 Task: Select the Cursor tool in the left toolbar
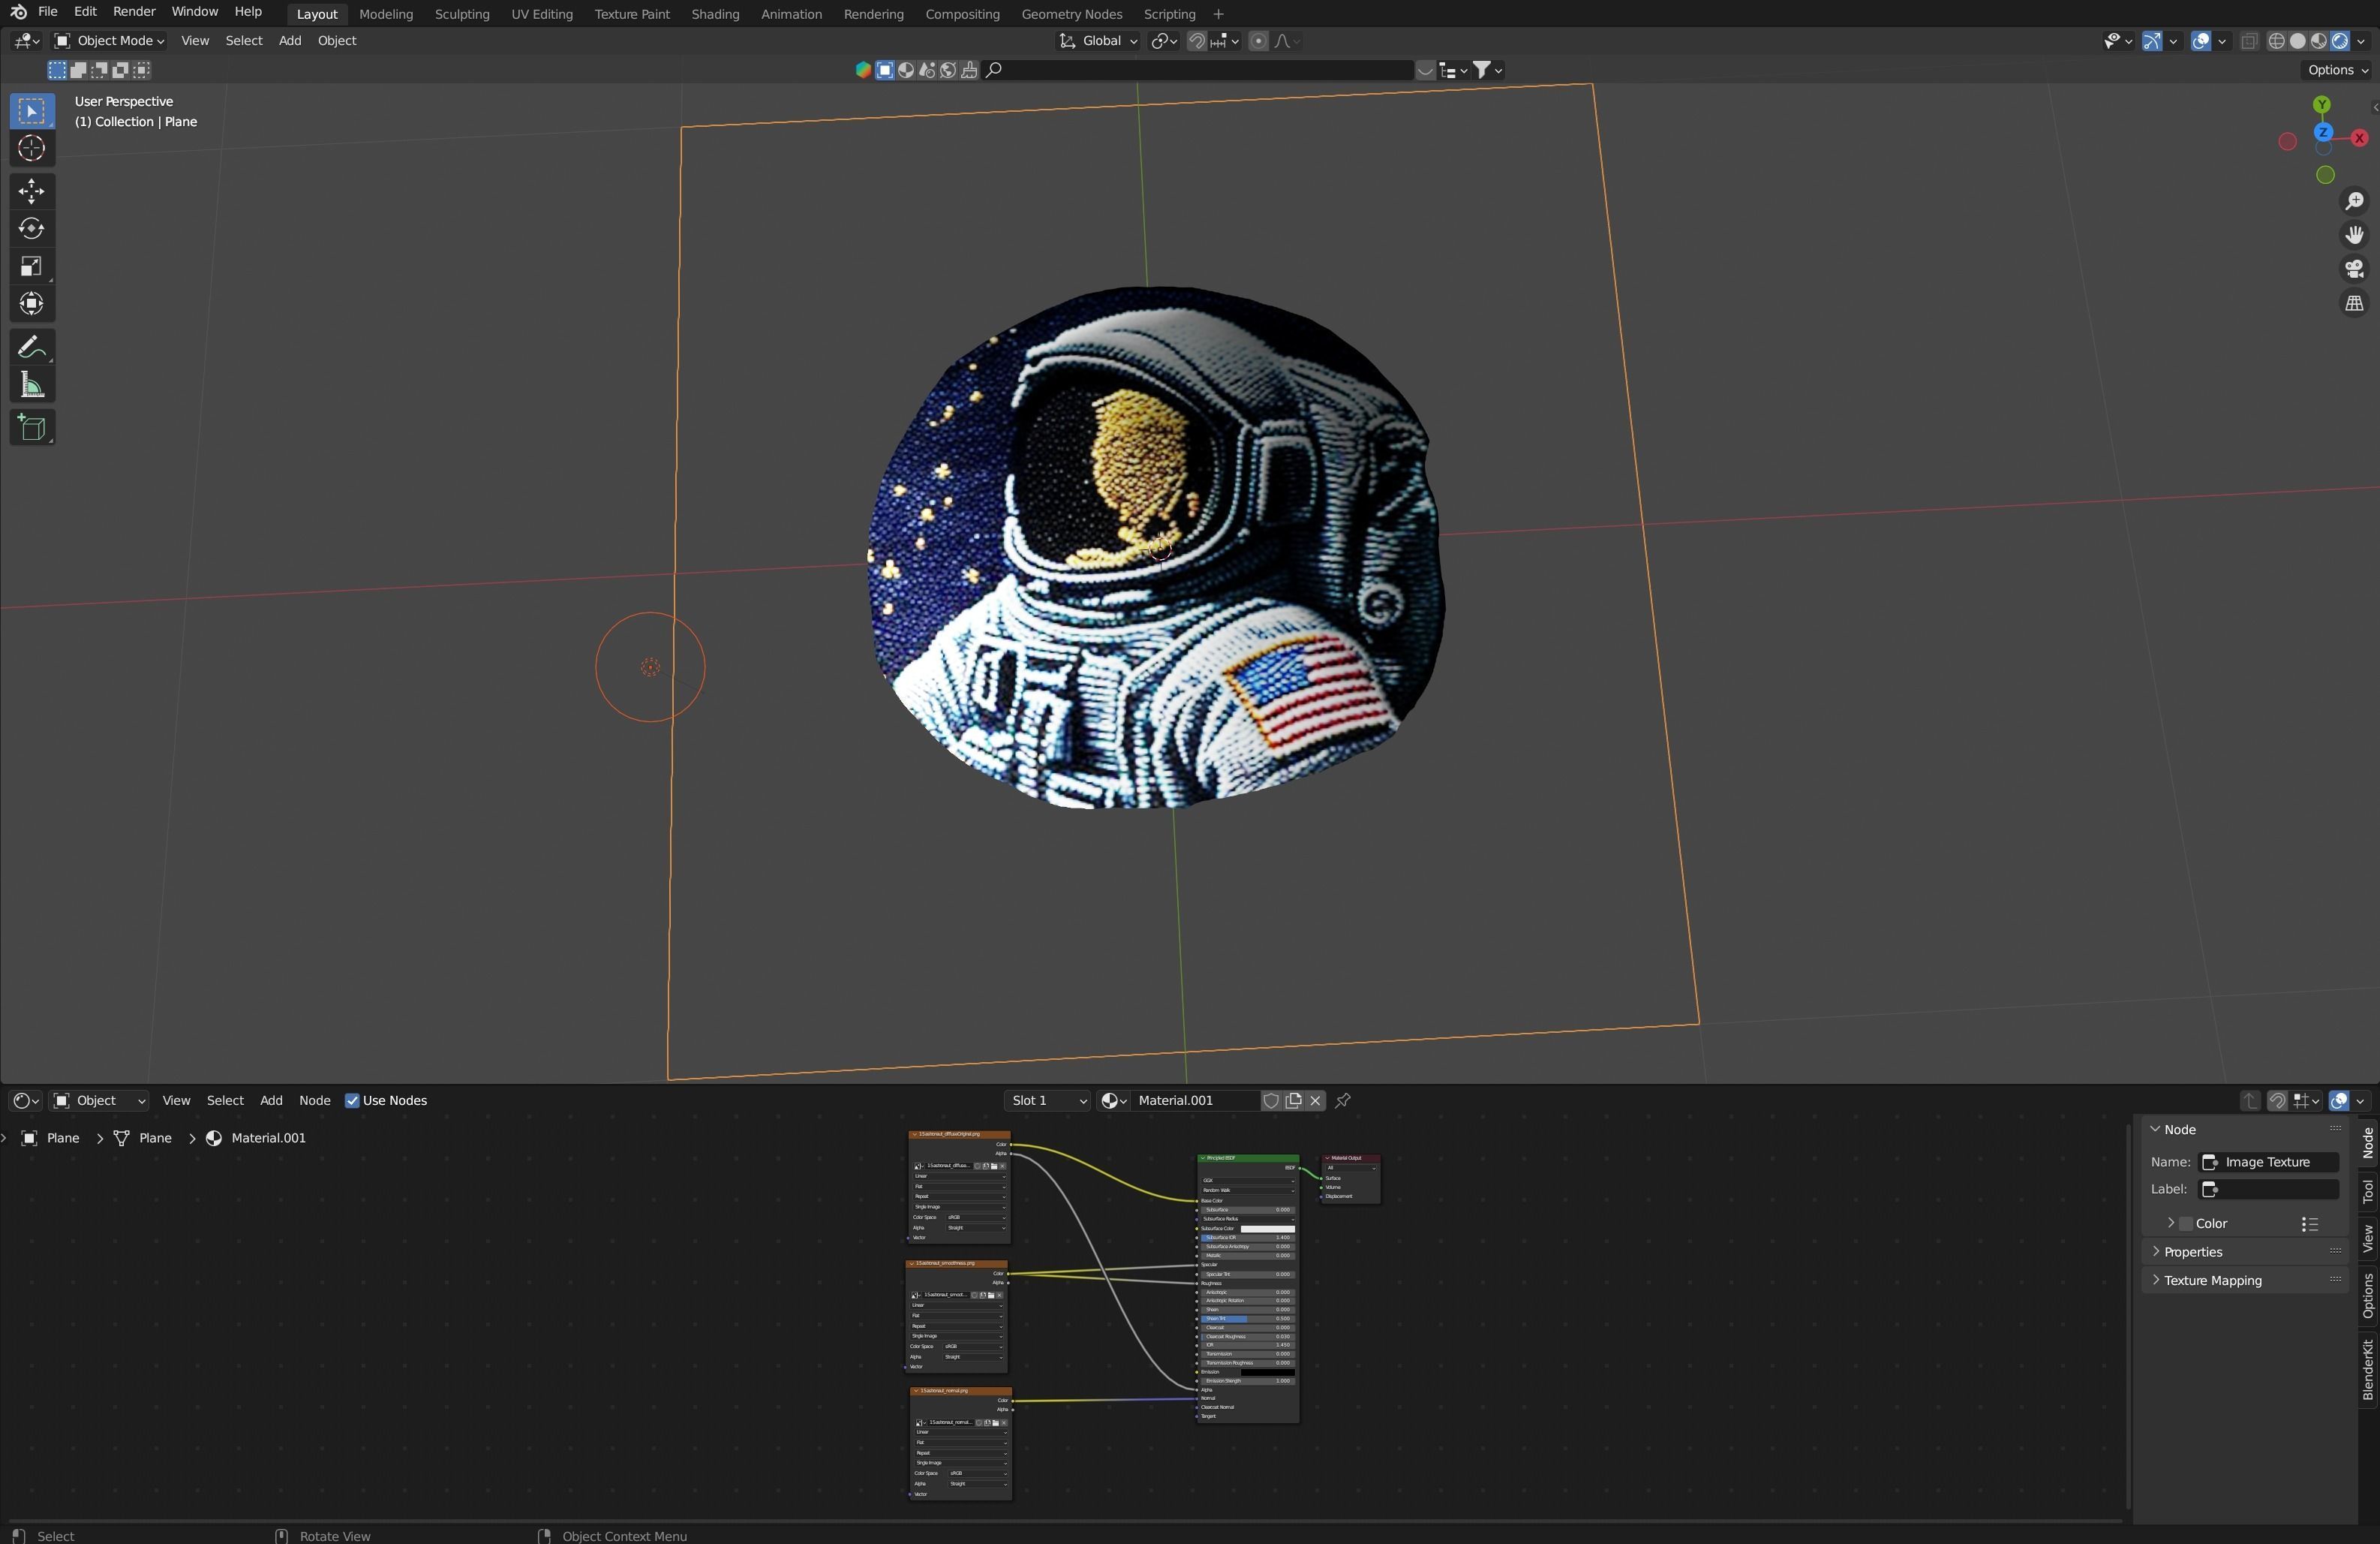click(31, 149)
